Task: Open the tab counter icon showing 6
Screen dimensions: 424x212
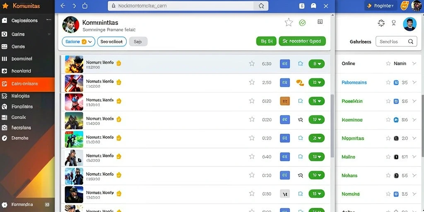Action: pos(302,6)
